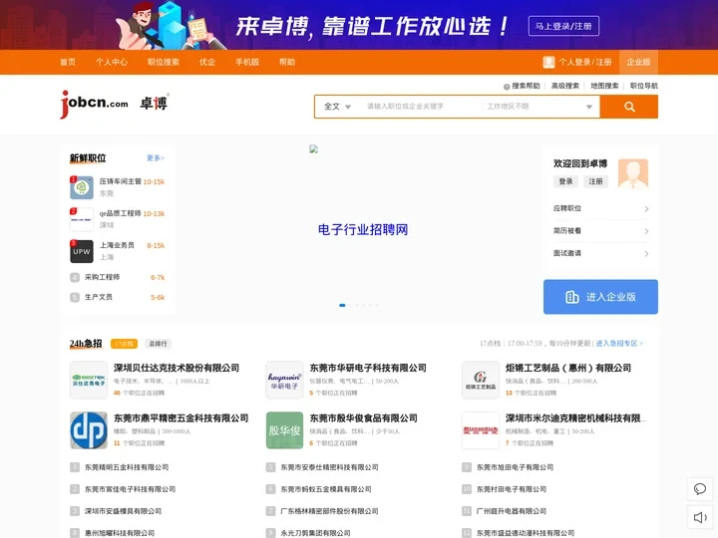This screenshot has width=718, height=538.
Task: Switch to the 企业版 tab
Action: [x=638, y=62]
